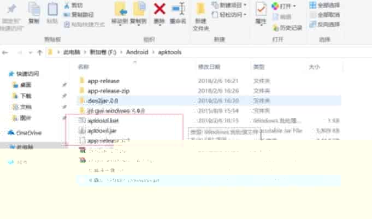Click the app-release folder icon
The height and width of the screenshot is (219, 372).
(82, 81)
